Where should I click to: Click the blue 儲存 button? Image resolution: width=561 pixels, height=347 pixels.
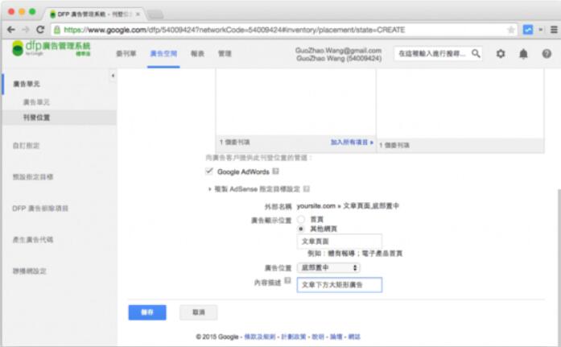tap(147, 312)
